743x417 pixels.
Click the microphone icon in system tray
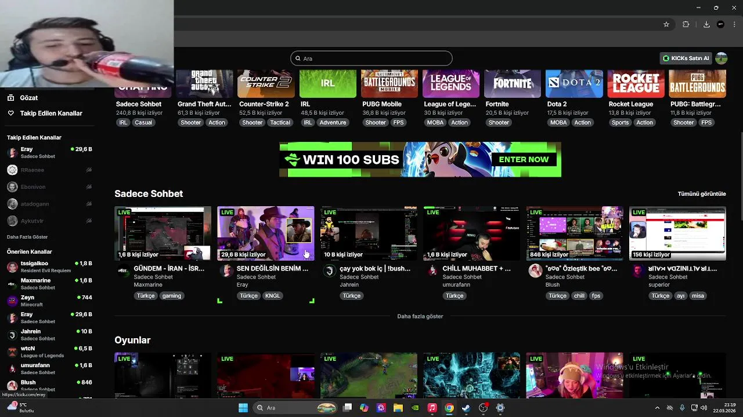tap(682, 408)
